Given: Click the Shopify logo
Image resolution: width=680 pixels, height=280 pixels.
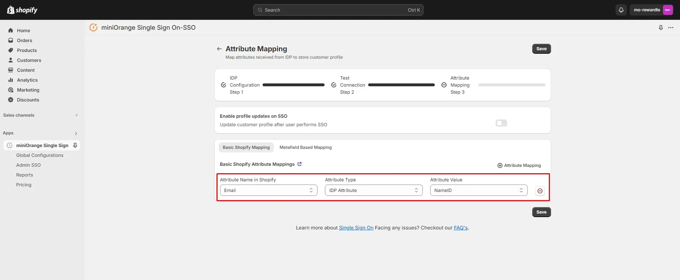Looking at the screenshot, I should (22, 10).
